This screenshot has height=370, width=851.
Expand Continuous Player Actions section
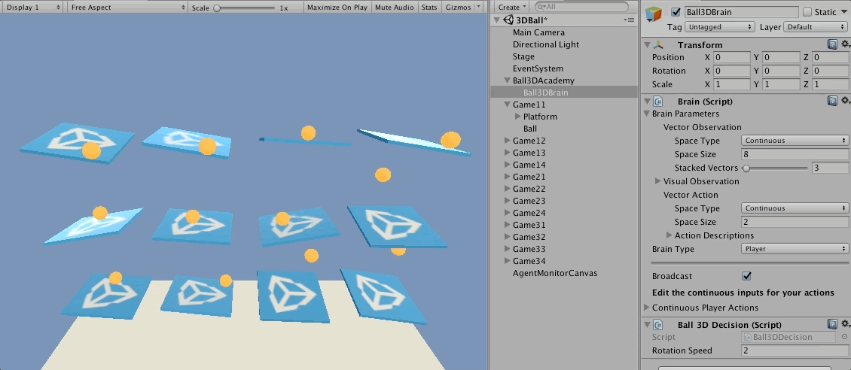(646, 307)
